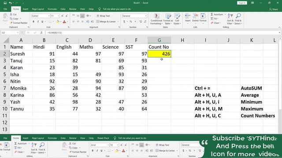
Task: Toggle Wrap Text in the bottom ribbon
Action: (x=163, y=145)
